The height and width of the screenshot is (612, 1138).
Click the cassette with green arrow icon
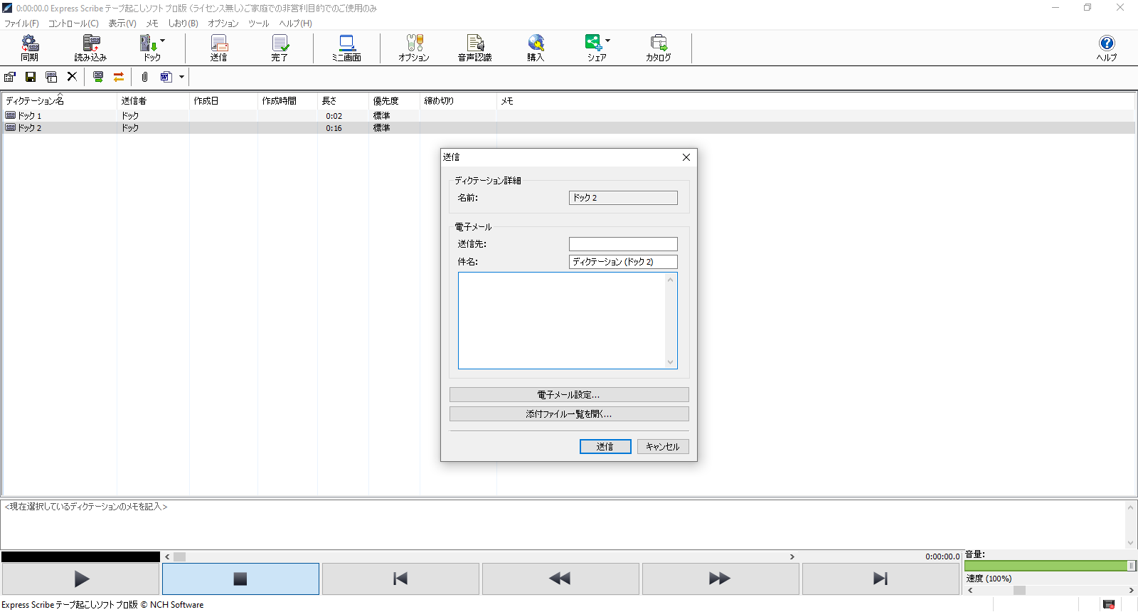(98, 77)
